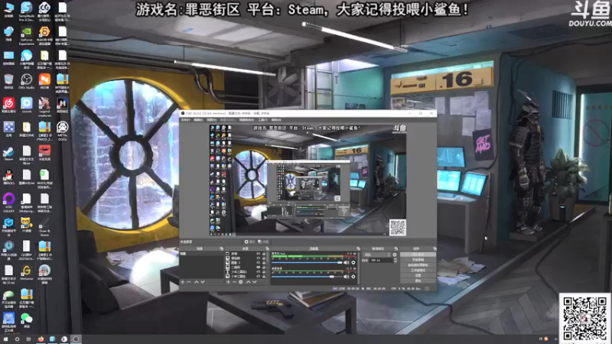Click the properties button above the scenes panel
612x344 pixels.
click(249, 242)
